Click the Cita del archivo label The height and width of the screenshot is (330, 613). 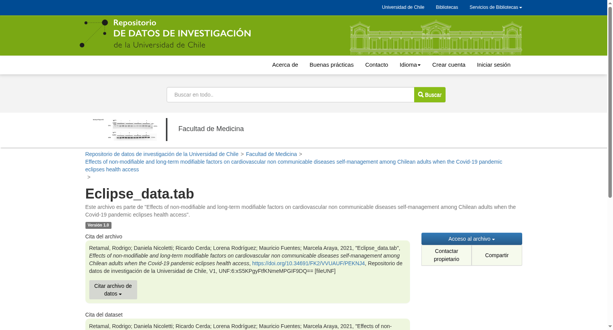(x=104, y=236)
